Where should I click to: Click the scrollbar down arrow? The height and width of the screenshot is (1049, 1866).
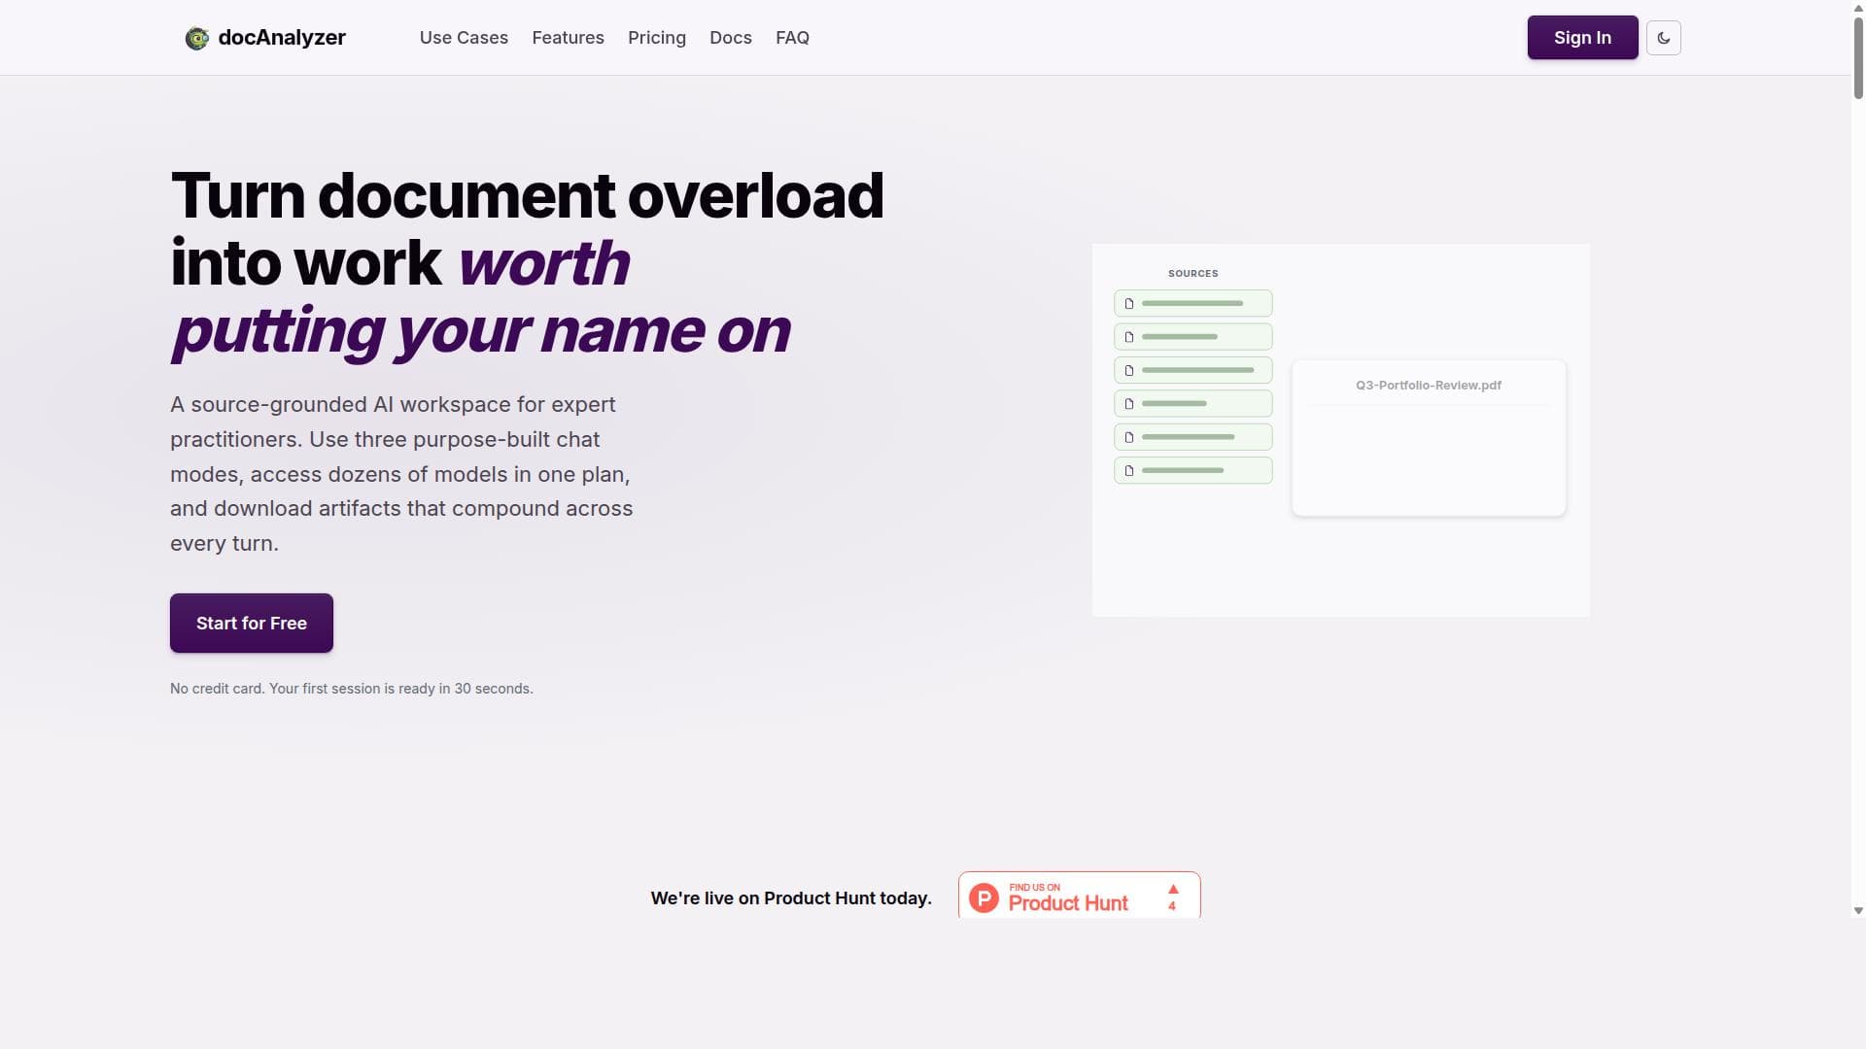tap(1858, 911)
